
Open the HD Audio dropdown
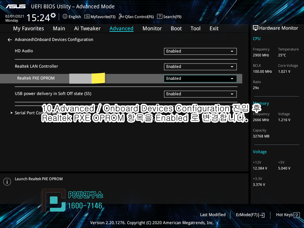pyautogui.click(x=200, y=51)
